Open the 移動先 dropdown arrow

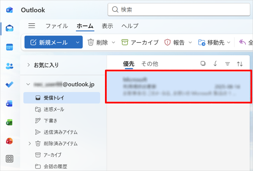pyautogui.click(x=229, y=43)
